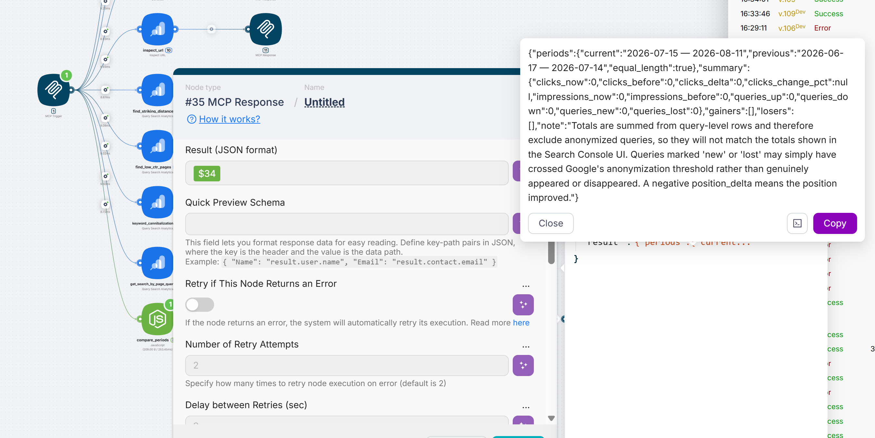Open the inspect_url node
This screenshot has width=875, height=438.
[x=157, y=29]
